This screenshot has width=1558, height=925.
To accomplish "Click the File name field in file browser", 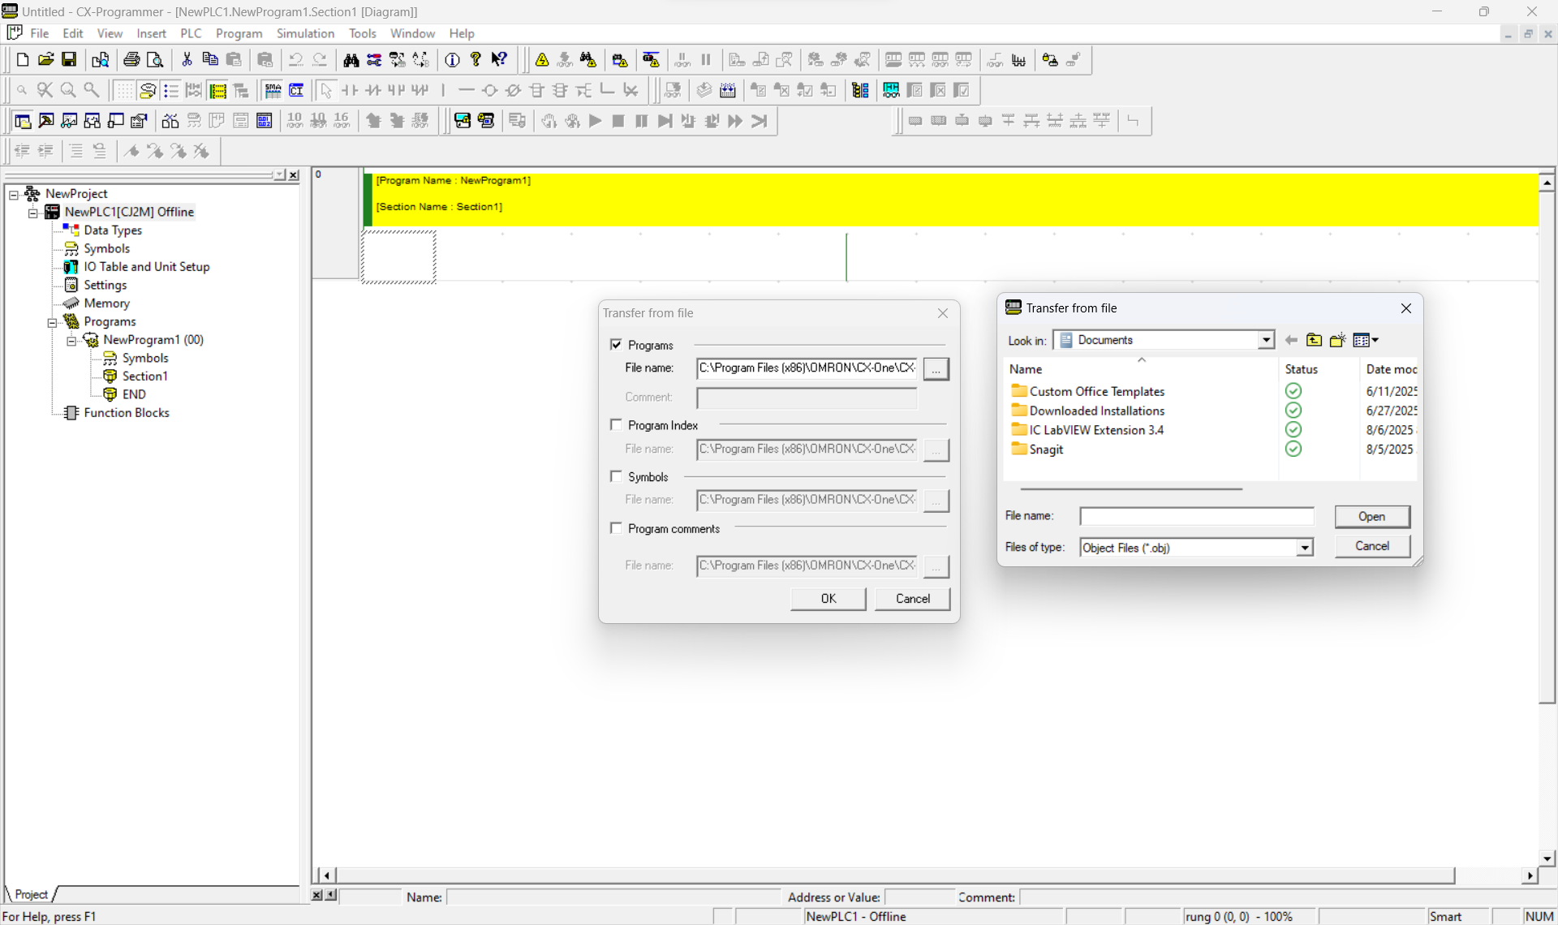I will tap(1196, 516).
